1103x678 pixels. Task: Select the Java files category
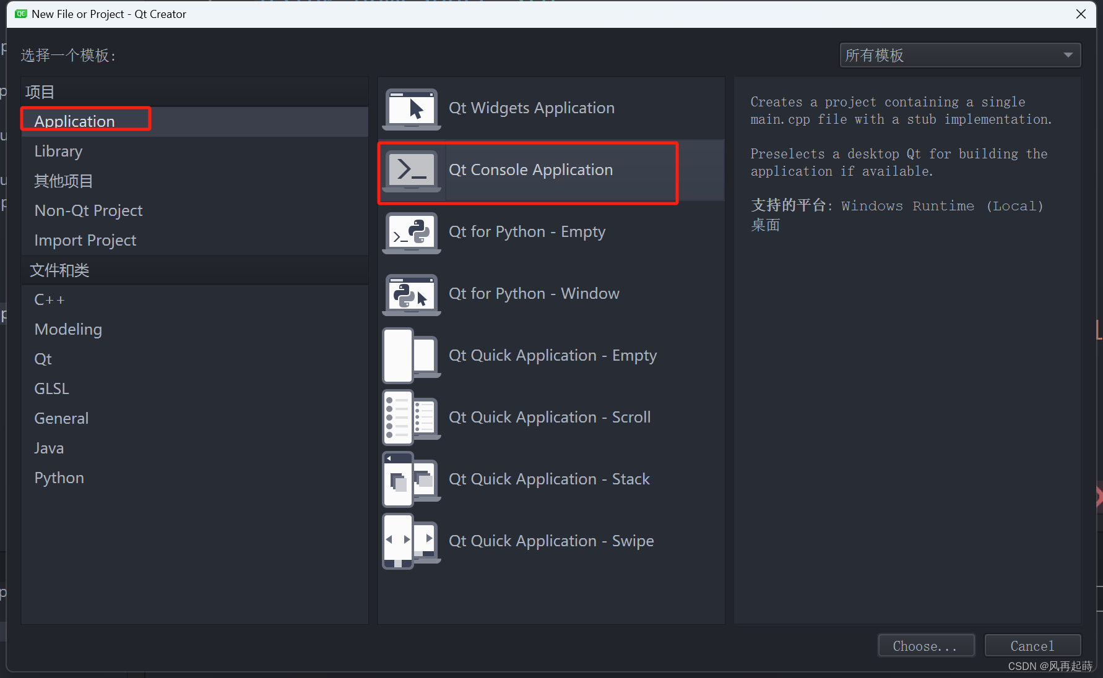[195, 448]
